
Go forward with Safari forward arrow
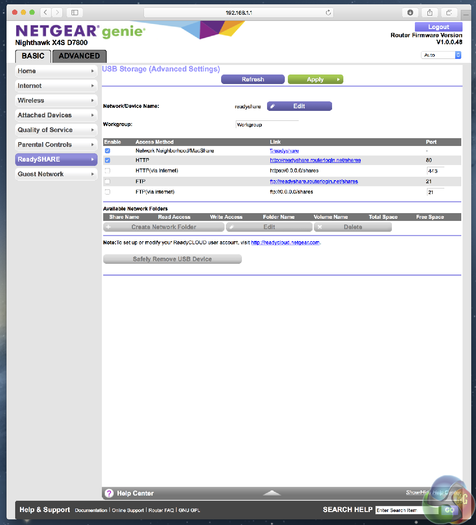pos(57,13)
